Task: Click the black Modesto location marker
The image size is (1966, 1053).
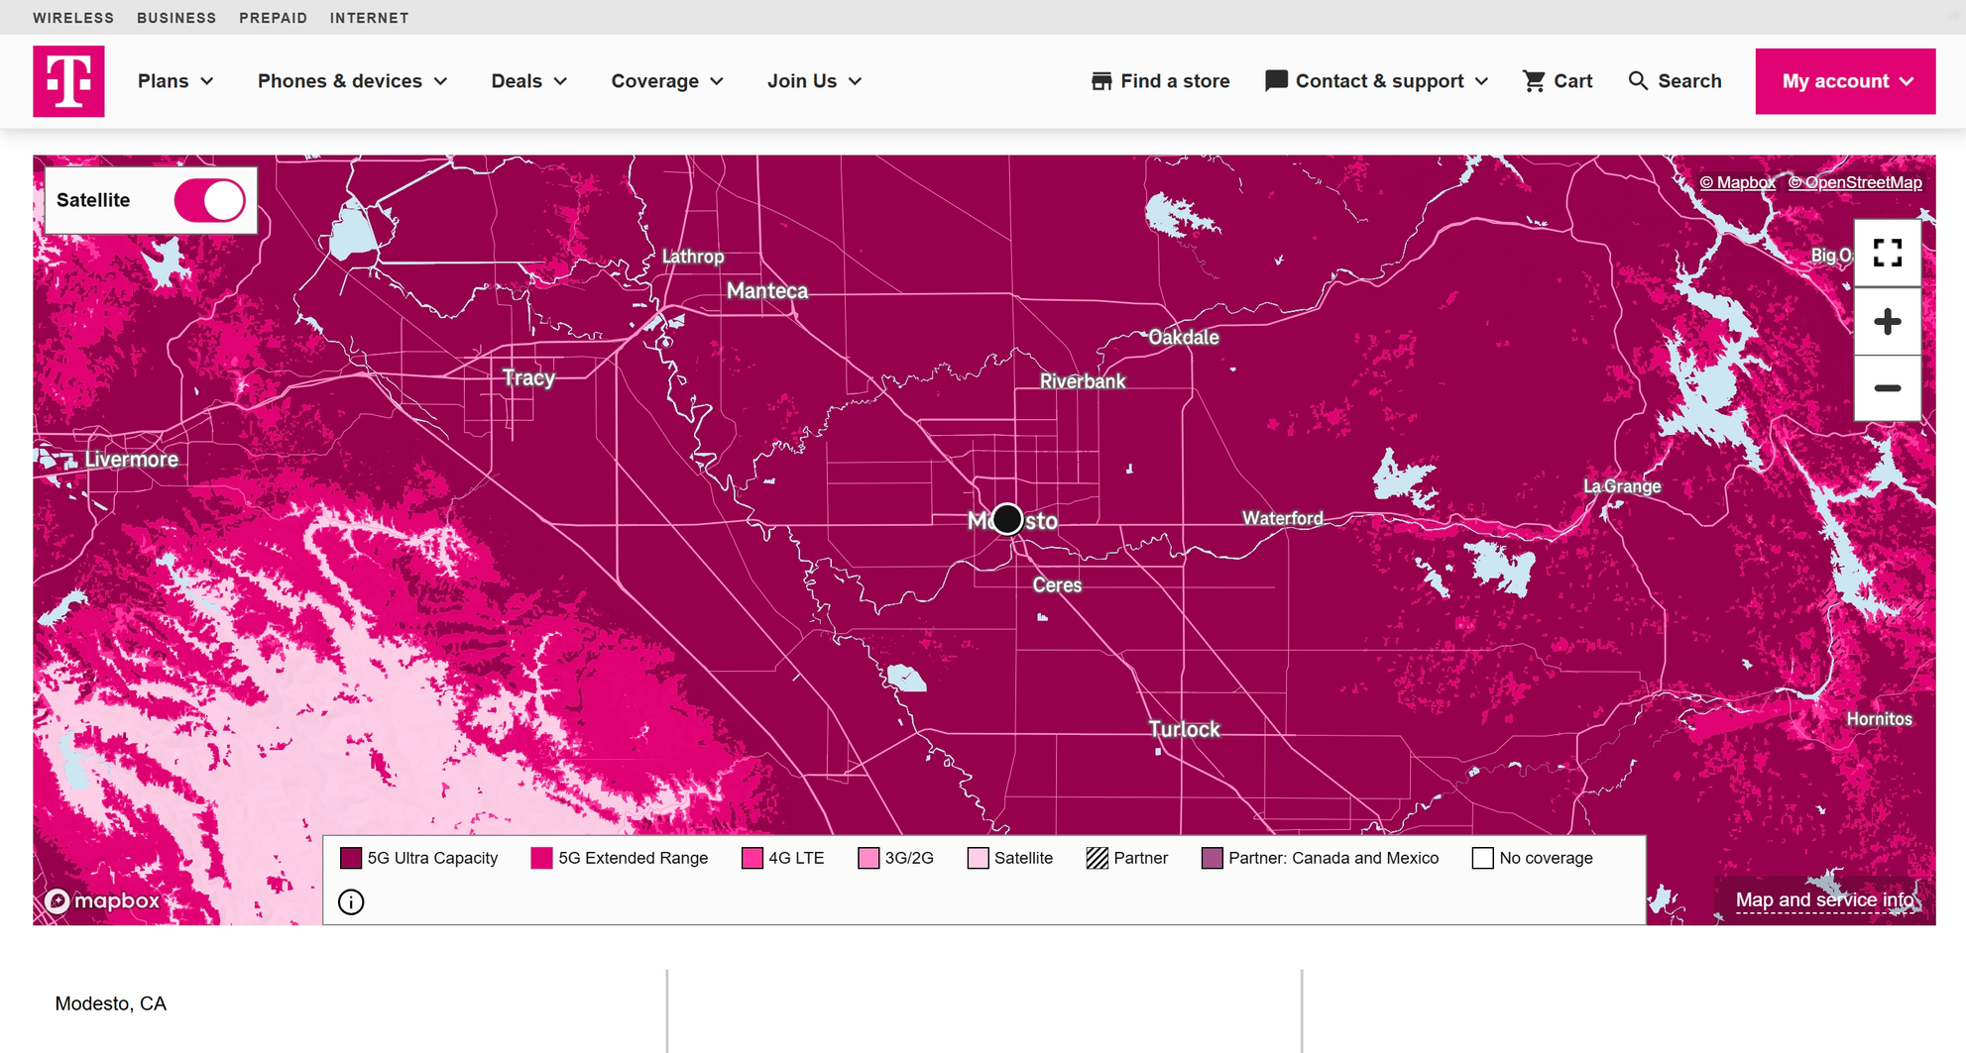Action: coord(1007,519)
